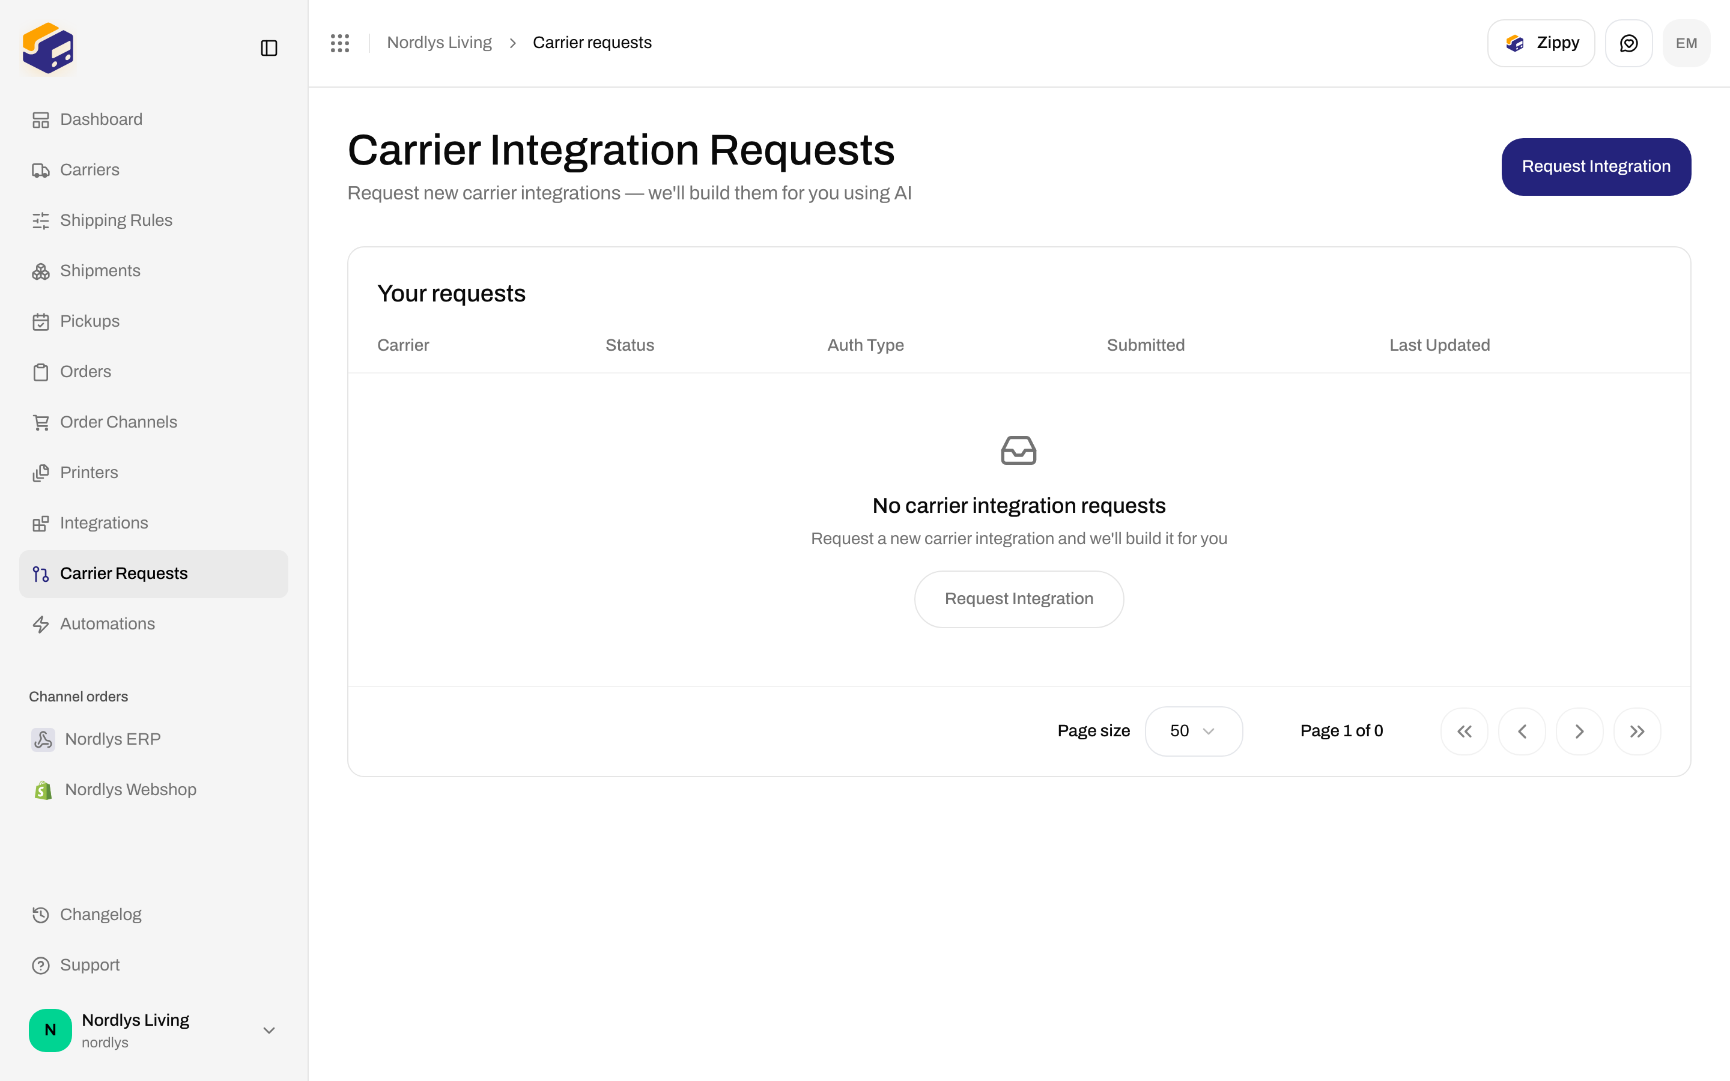Click the 'Your requests' heading
Viewport: 1730px width, 1081px height.
click(451, 294)
